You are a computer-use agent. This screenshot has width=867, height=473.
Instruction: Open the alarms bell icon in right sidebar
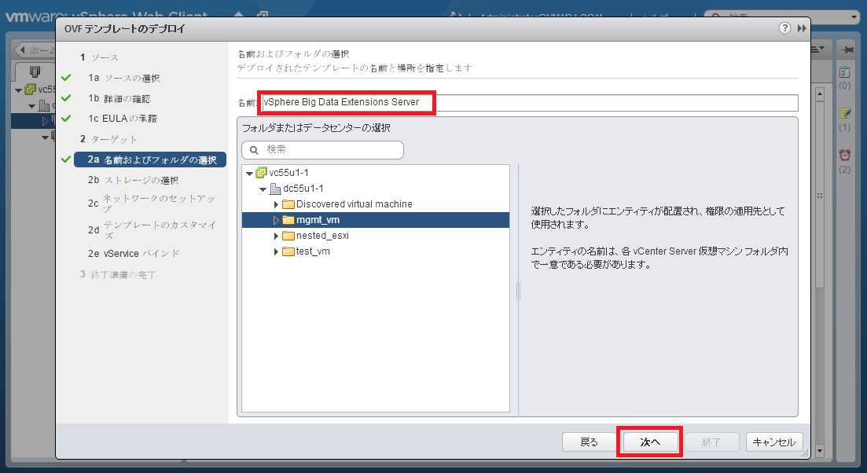point(845,156)
